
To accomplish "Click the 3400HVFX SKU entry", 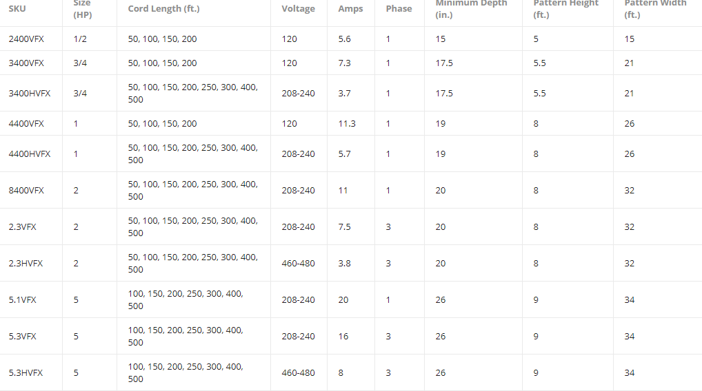I will [x=30, y=94].
